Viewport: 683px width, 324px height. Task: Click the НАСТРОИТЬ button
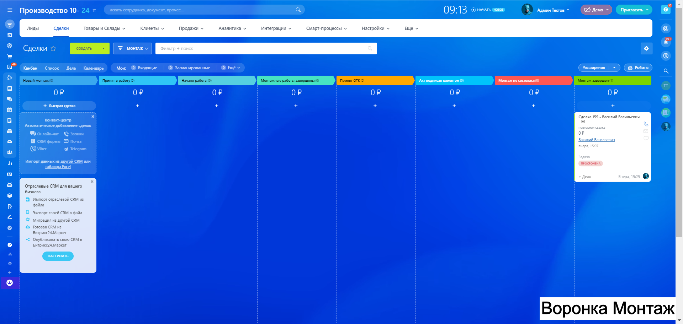(58, 256)
